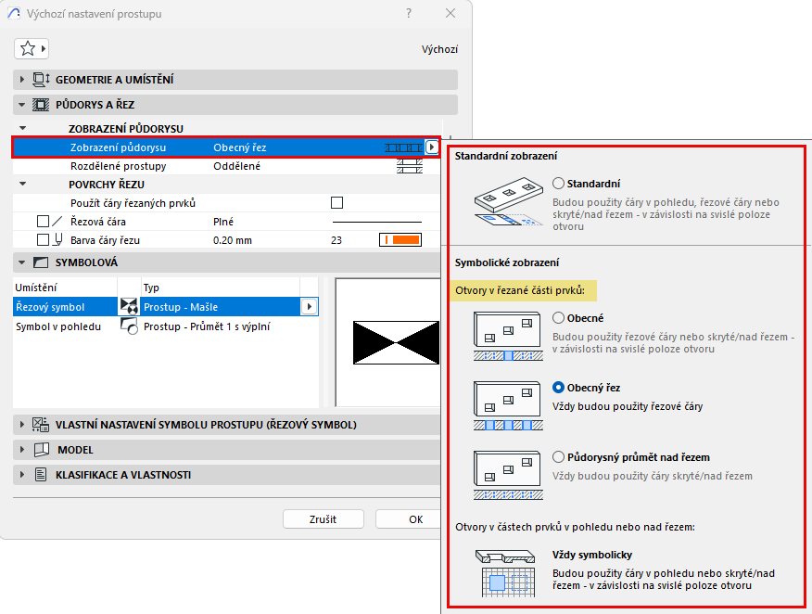
Task: Click the OK button
Action: tap(409, 519)
